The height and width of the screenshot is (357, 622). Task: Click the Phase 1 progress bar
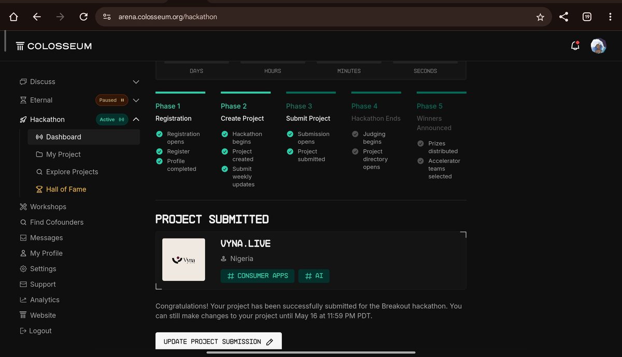180,93
